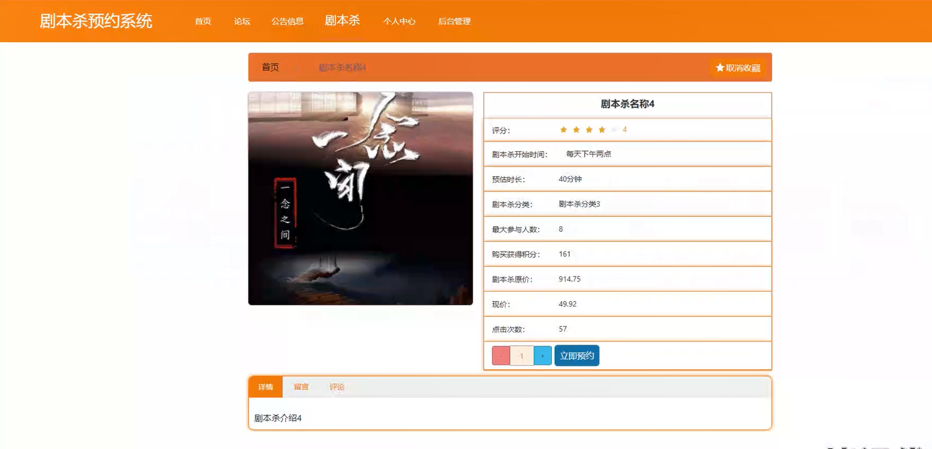932x449 pixels.
Task: Click the 剧本杀开始时间 label
Action: coord(520,155)
